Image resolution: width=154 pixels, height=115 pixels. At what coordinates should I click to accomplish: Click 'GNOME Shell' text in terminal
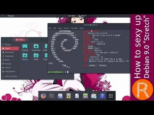click(x=94, y=48)
